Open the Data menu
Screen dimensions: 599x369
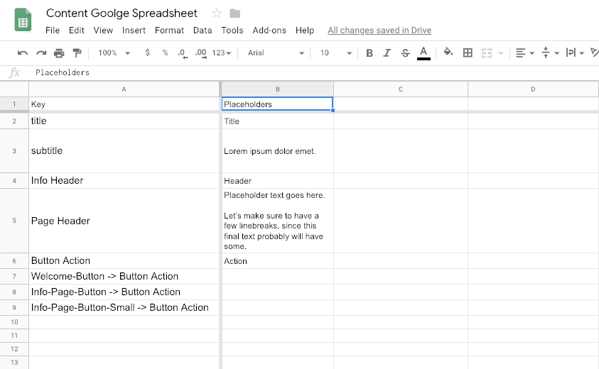[203, 30]
